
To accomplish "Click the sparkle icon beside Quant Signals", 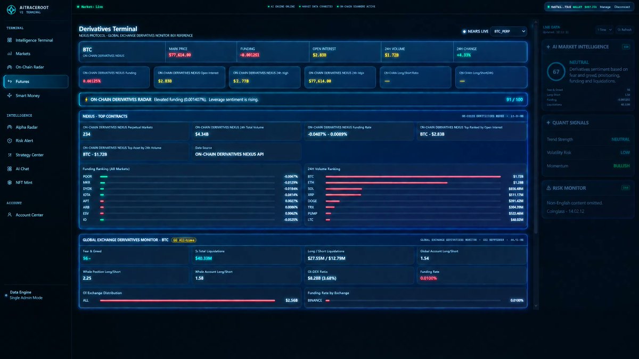I will 548,123.
